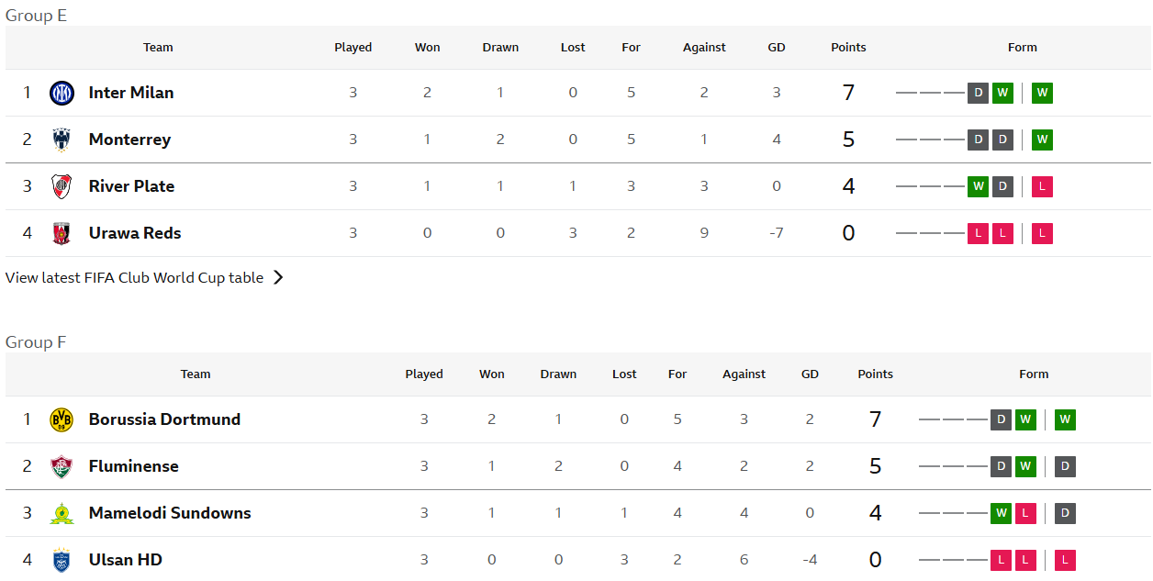Open View latest FIFA Club World Cup table
1153x581 pixels.
[x=134, y=277]
